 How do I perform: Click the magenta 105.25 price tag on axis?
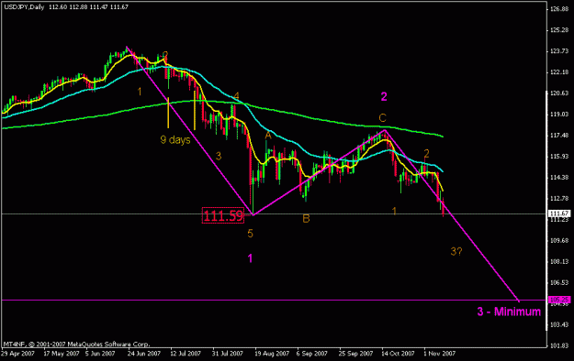click(x=559, y=300)
